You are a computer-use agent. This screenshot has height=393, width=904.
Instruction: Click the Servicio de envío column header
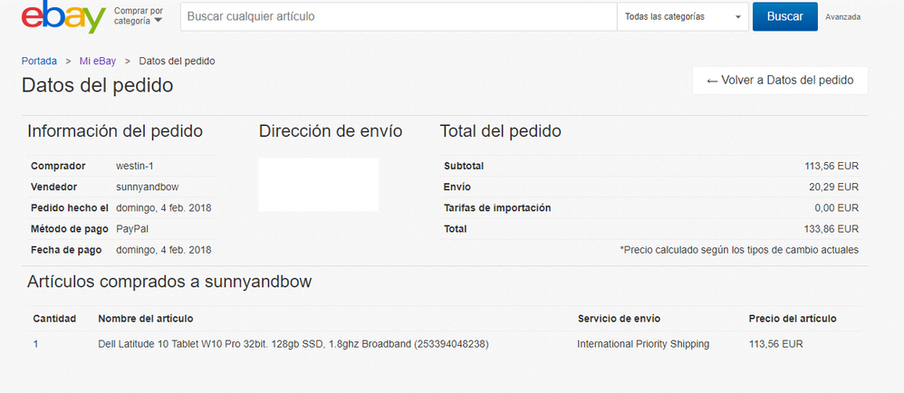coord(620,319)
